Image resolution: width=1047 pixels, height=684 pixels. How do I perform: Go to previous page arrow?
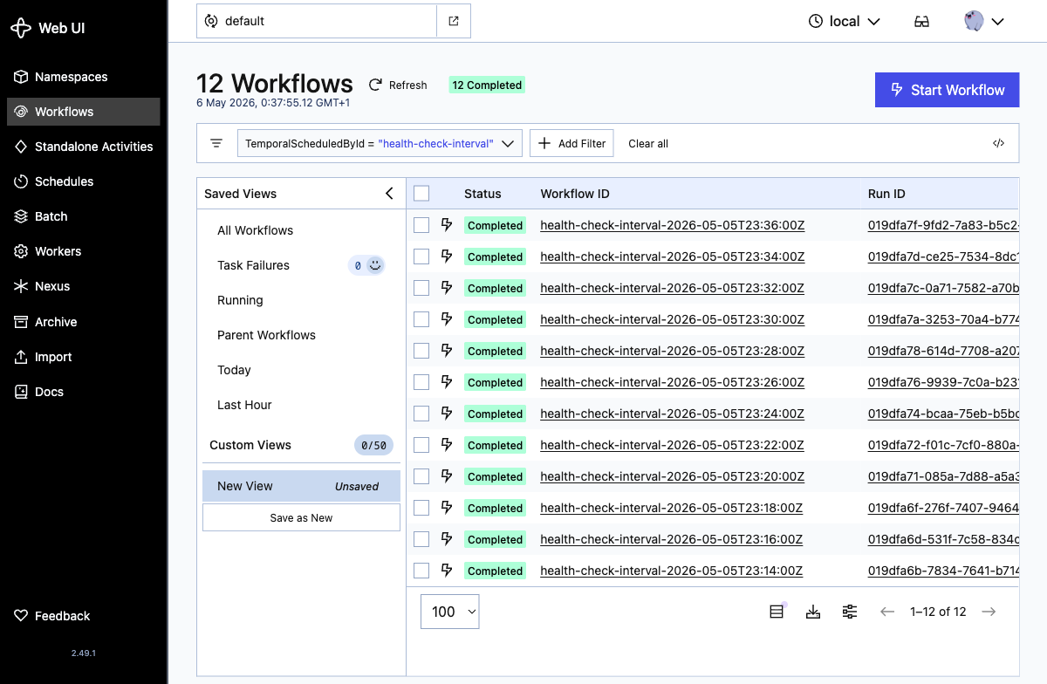(x=887, y=612)
